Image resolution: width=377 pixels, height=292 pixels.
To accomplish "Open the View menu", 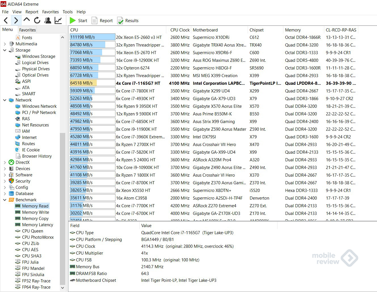I will pos(17,12).
